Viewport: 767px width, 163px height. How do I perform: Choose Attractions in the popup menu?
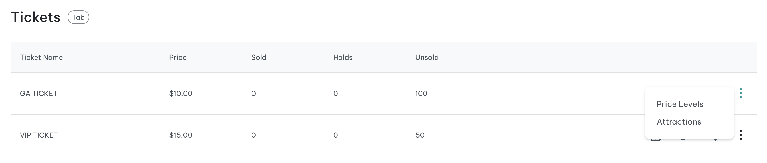tap(679, 122)
